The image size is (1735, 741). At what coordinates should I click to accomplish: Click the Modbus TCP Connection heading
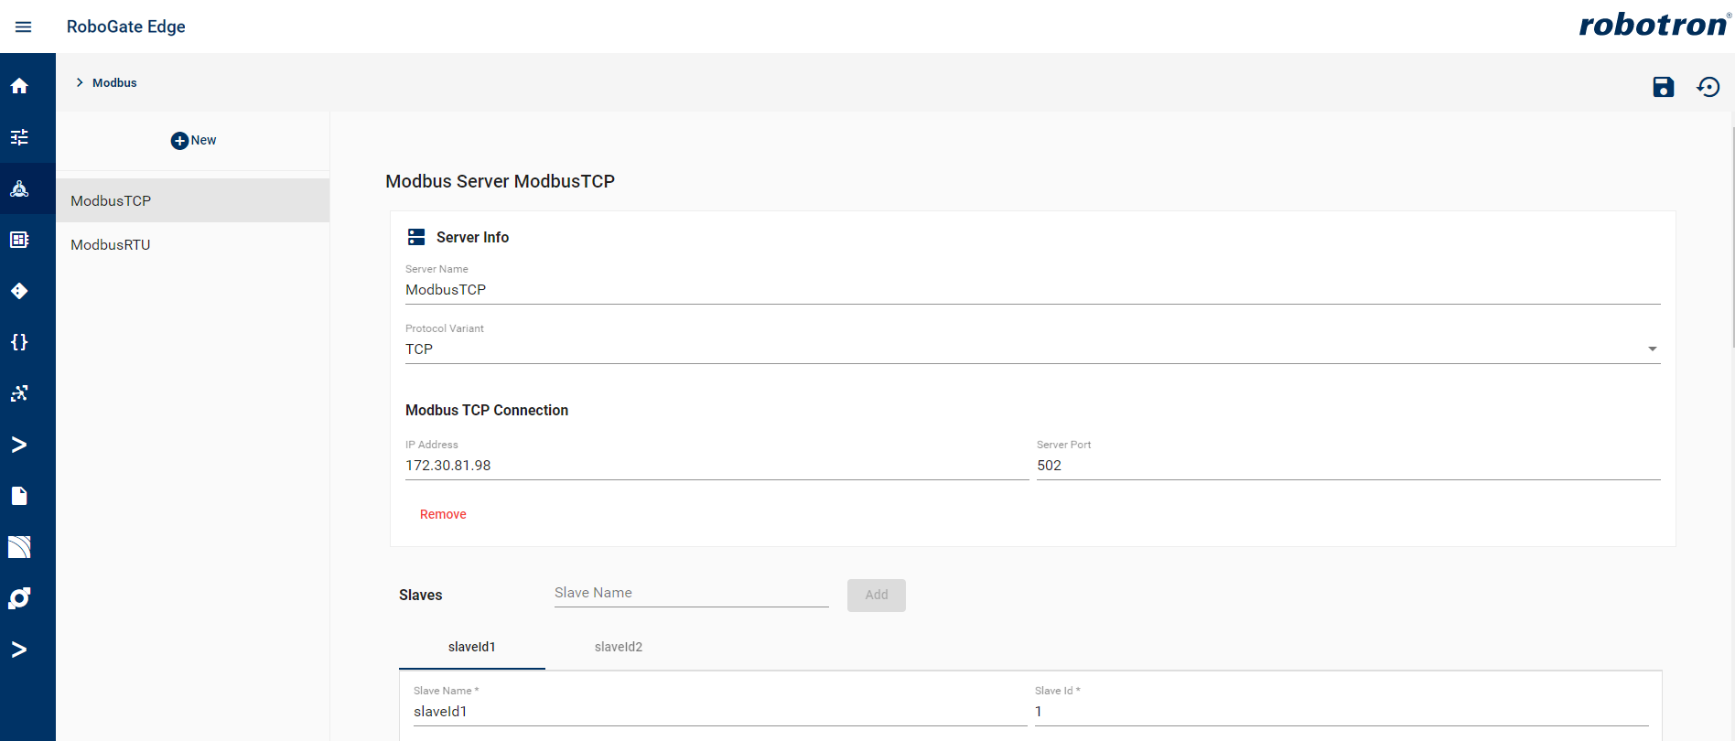[x=487, y=410]
